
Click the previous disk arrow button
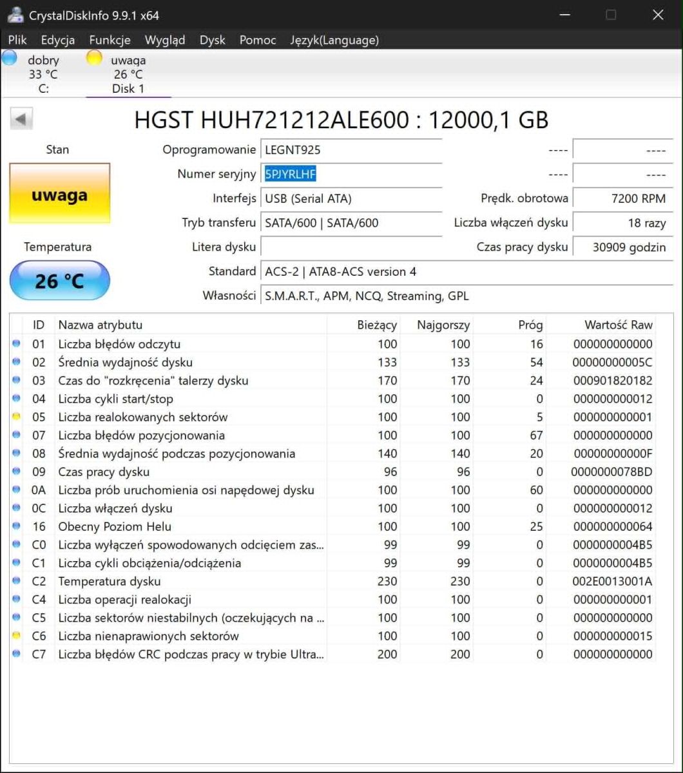[x=22, y=119]
